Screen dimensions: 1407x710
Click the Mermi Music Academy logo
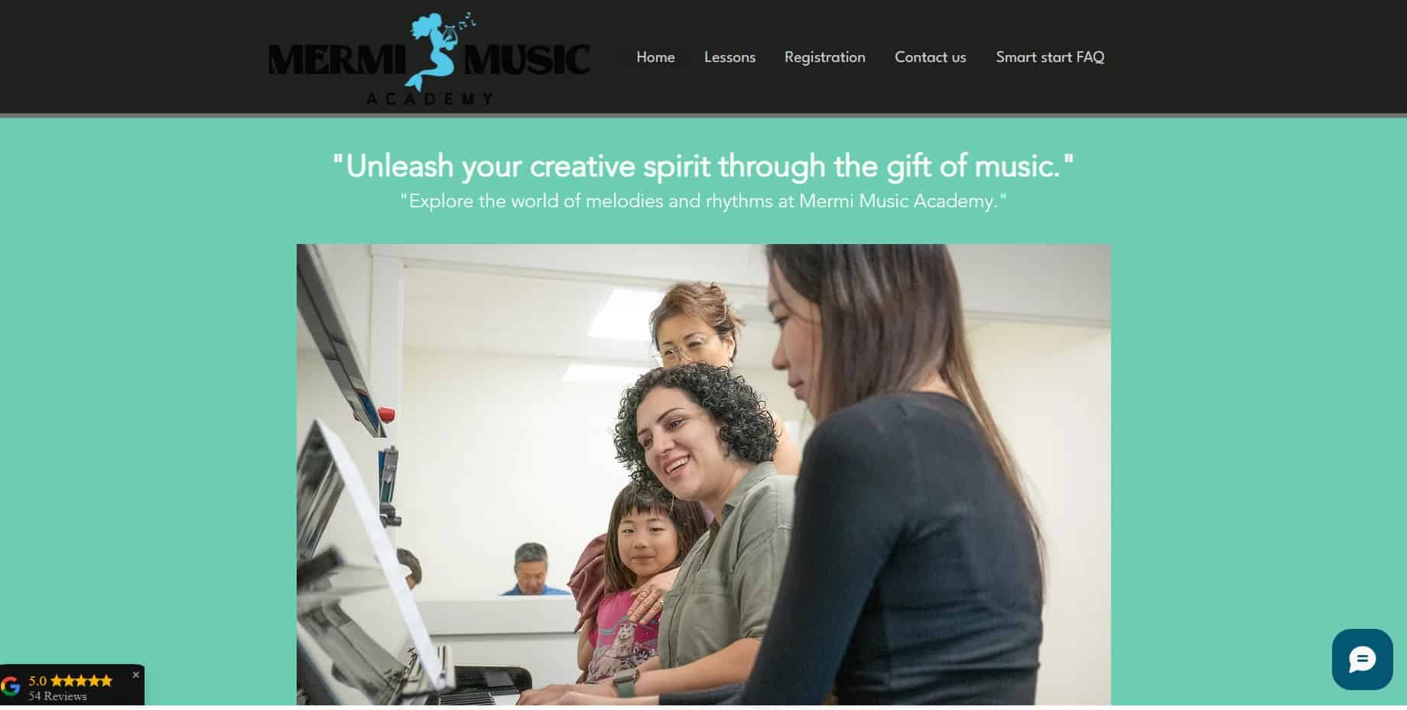(429, 58)
